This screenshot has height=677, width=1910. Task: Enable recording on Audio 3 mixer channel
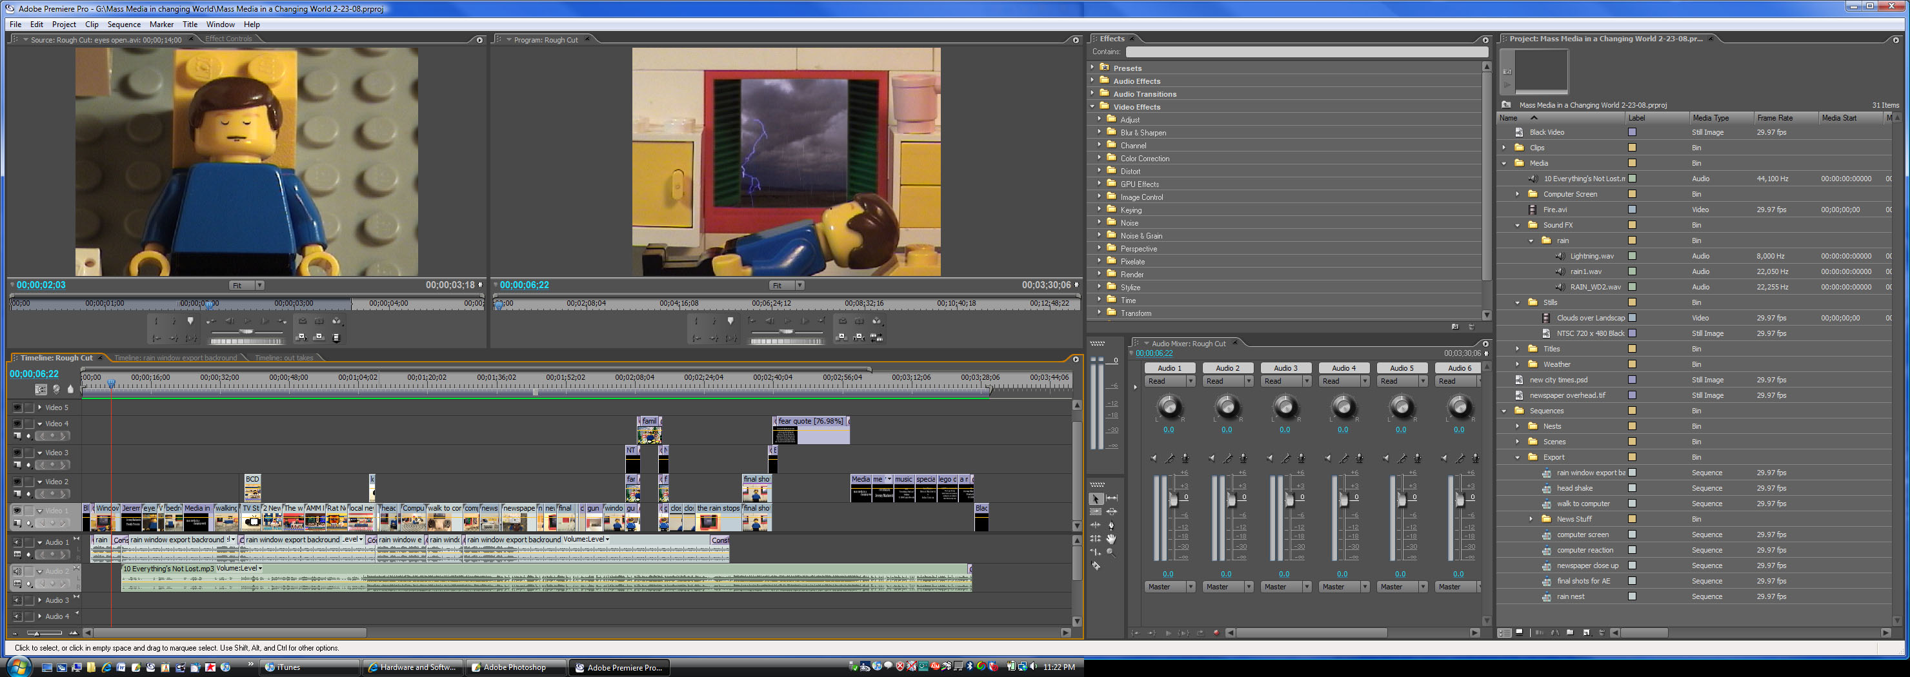[1302, 458]
